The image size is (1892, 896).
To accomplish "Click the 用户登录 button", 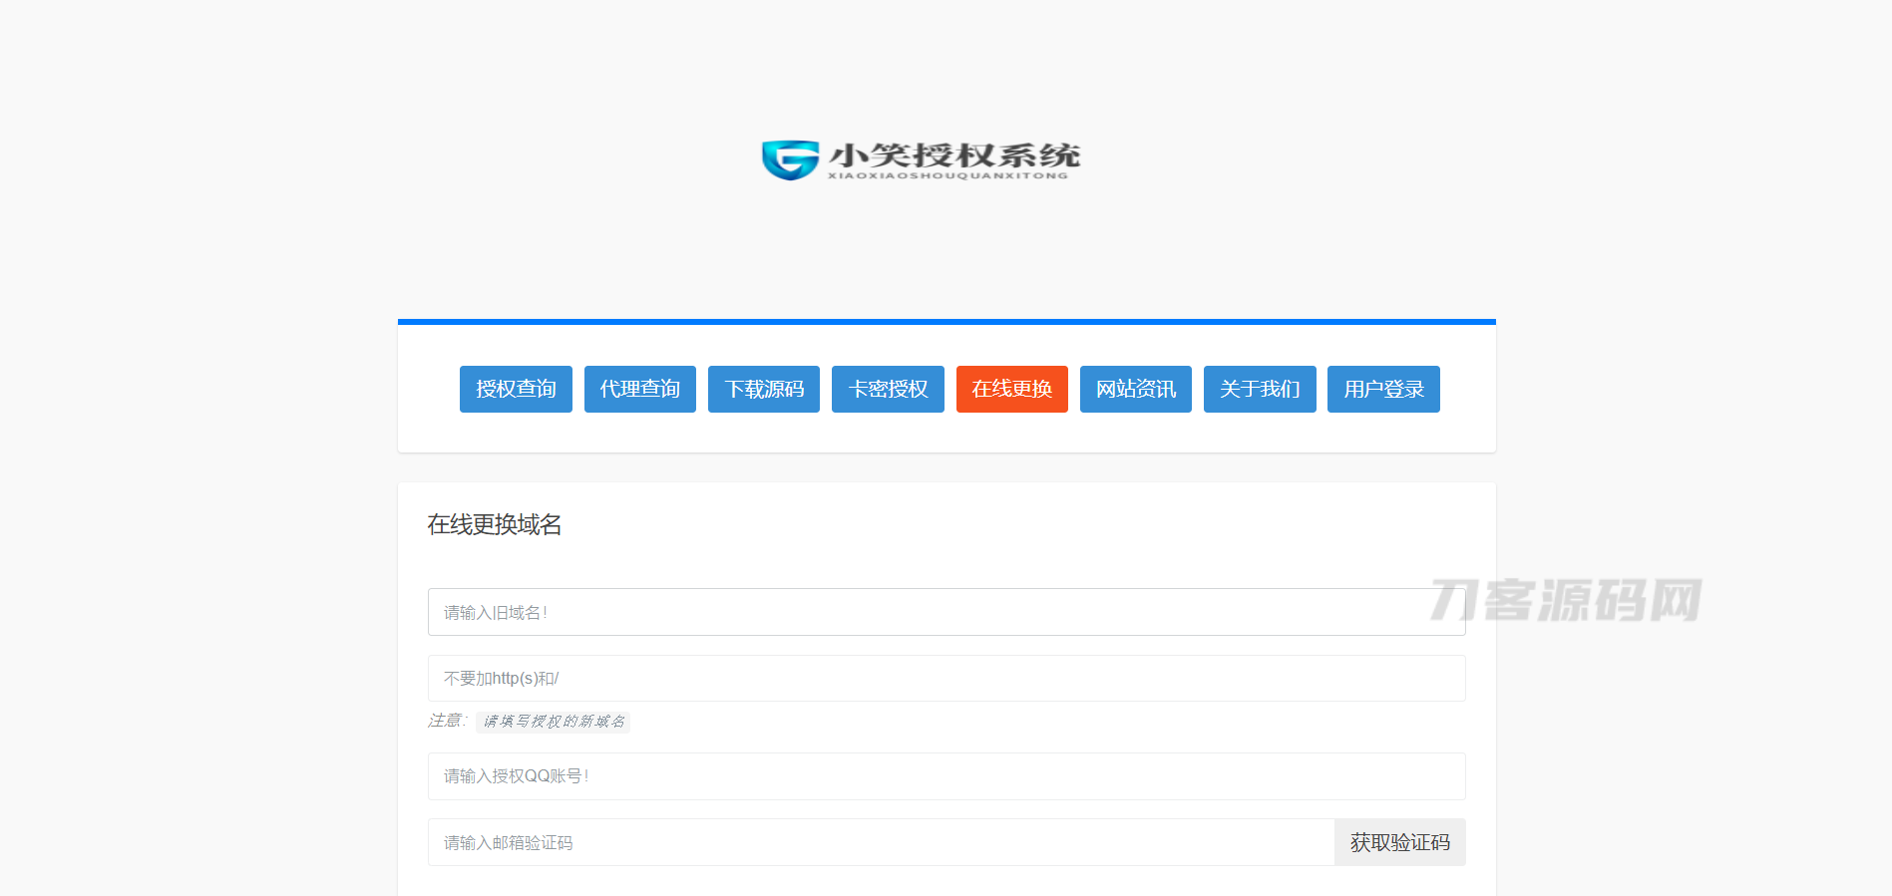I will [1383, 389].
